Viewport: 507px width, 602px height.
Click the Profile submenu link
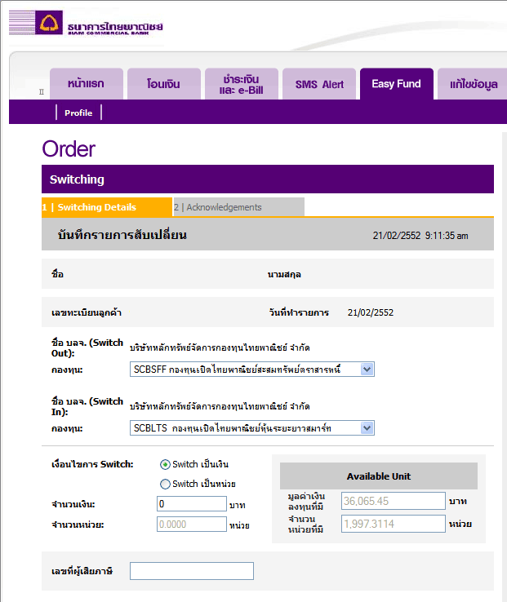[78, 113]
